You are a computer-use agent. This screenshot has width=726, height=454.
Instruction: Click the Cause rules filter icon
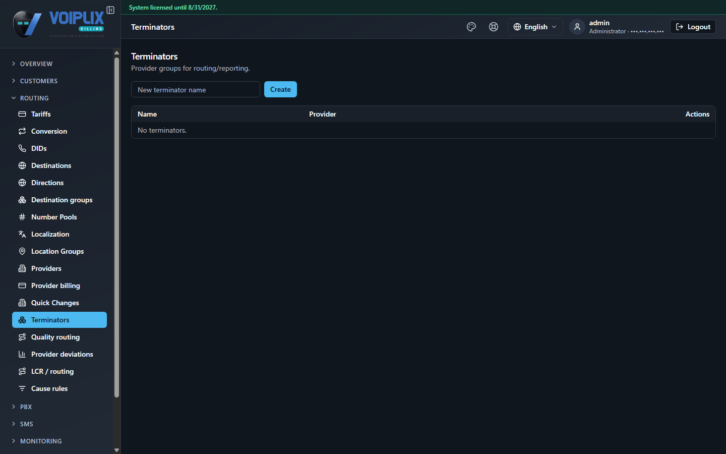(22, 388)
